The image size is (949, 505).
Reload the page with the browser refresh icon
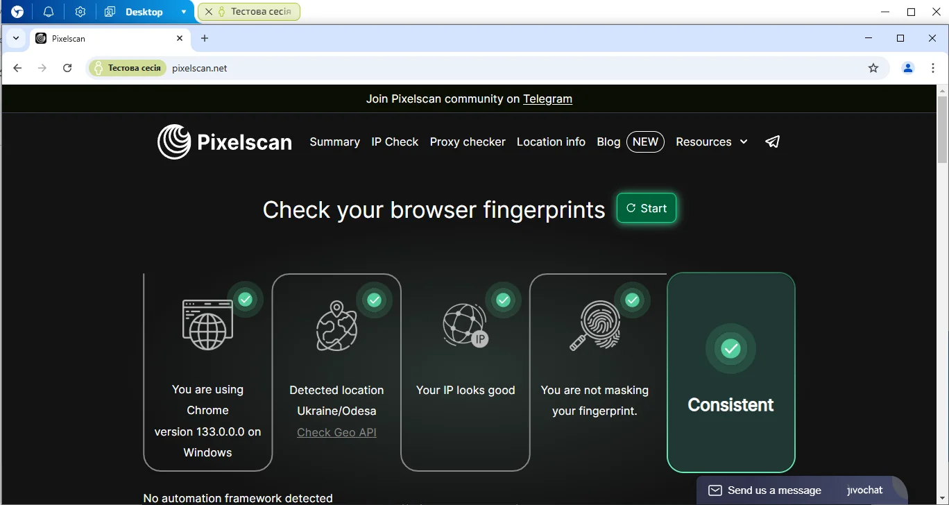pos(67,68)
